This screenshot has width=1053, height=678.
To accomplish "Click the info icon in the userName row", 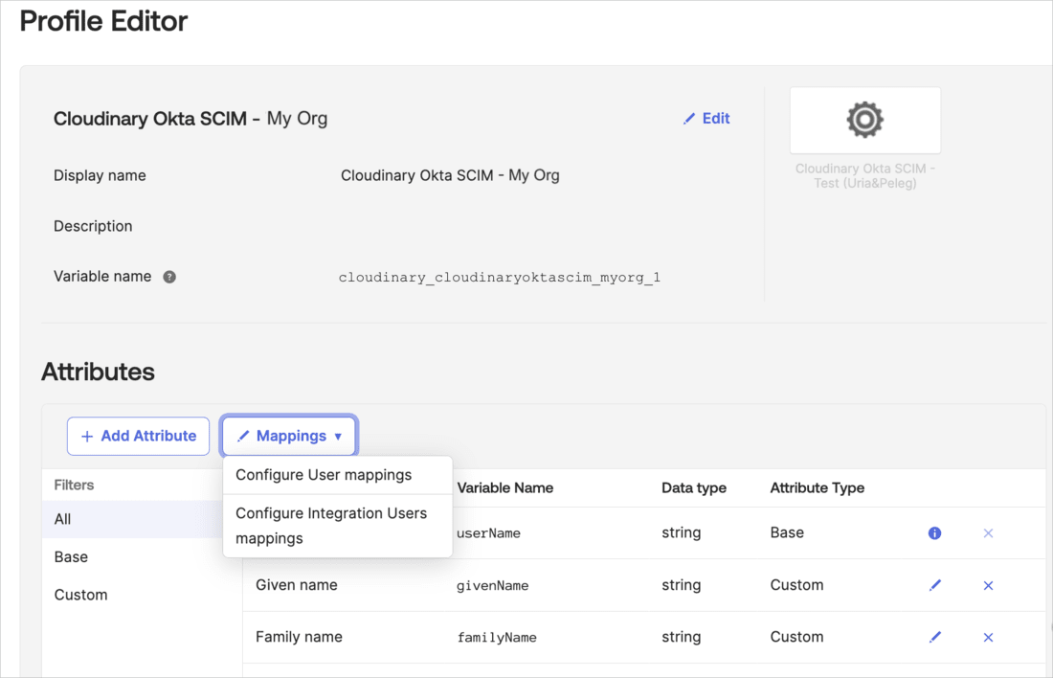I will 935,532.
